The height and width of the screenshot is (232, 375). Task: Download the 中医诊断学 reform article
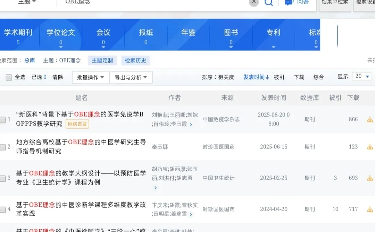click(370, 209)
